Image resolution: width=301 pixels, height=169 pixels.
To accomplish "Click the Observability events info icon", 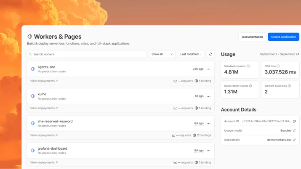I will pos(250,86).
